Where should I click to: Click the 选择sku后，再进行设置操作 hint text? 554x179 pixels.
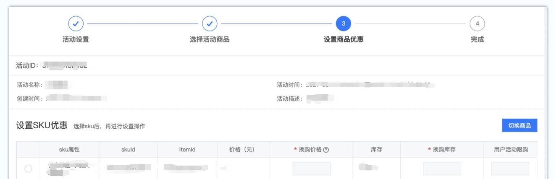(109, 127)
